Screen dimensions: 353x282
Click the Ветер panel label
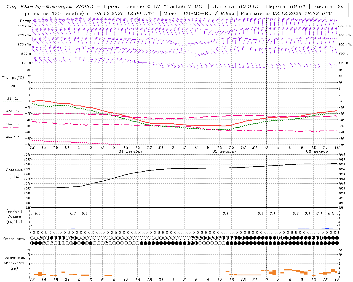tap(25, 21)
